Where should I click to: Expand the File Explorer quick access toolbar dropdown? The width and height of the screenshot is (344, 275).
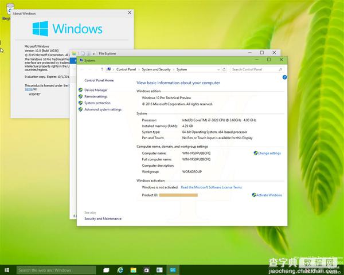tap(93, 53)
